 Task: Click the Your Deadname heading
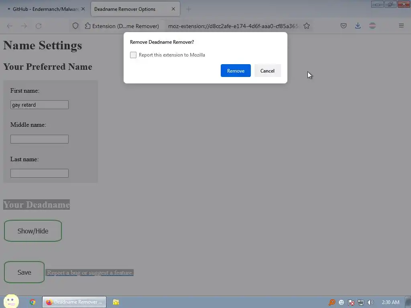pos(37,205)
